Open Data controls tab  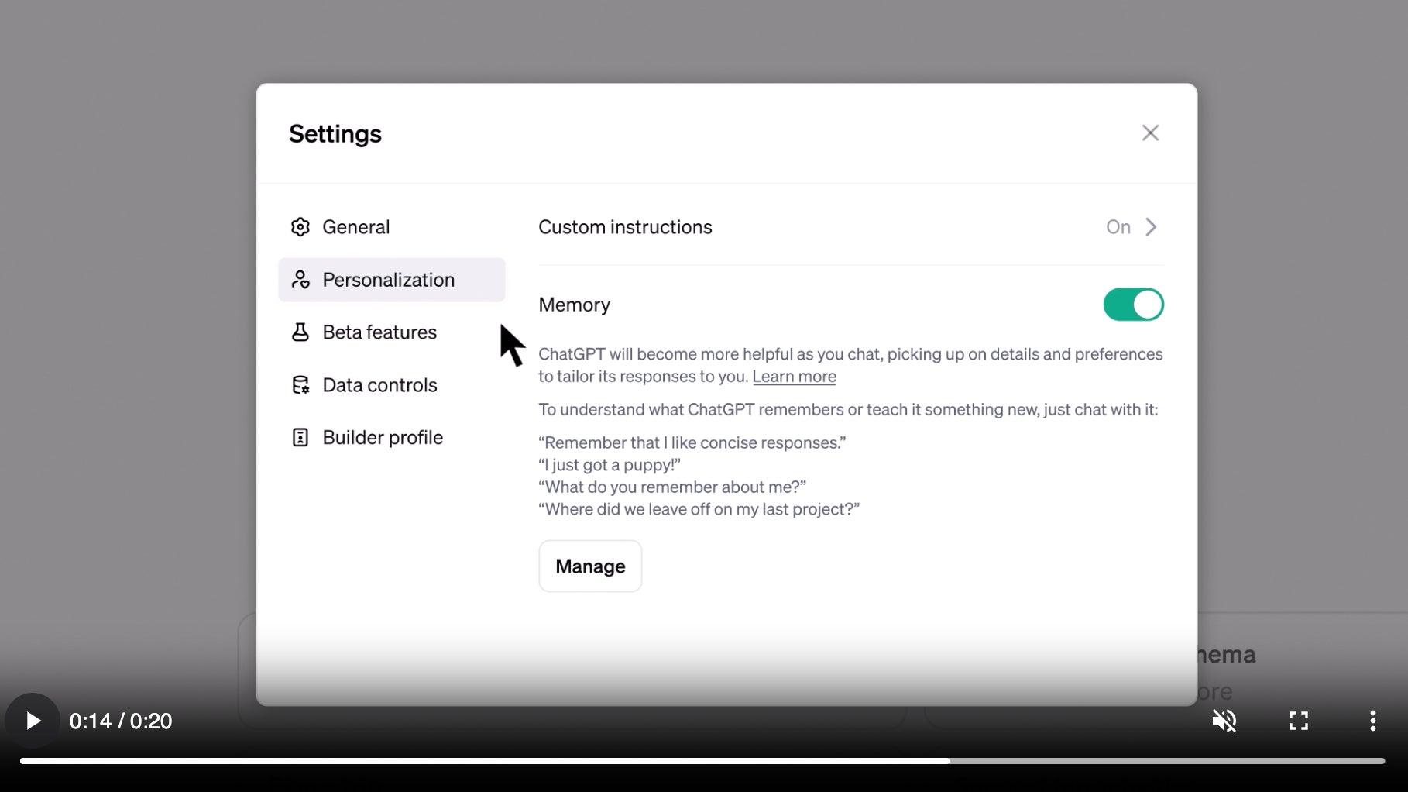[x=392, y=385]
